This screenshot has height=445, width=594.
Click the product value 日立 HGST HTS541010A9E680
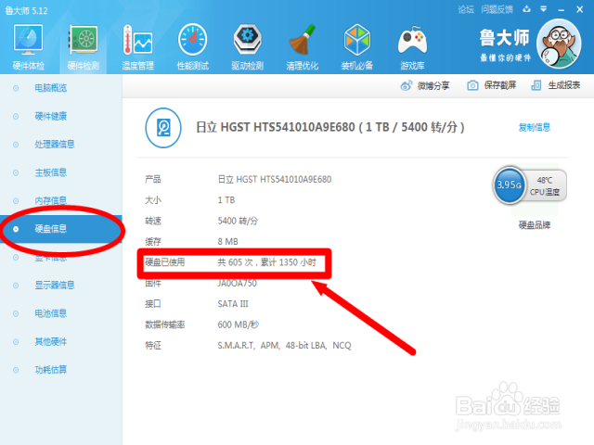275,179
